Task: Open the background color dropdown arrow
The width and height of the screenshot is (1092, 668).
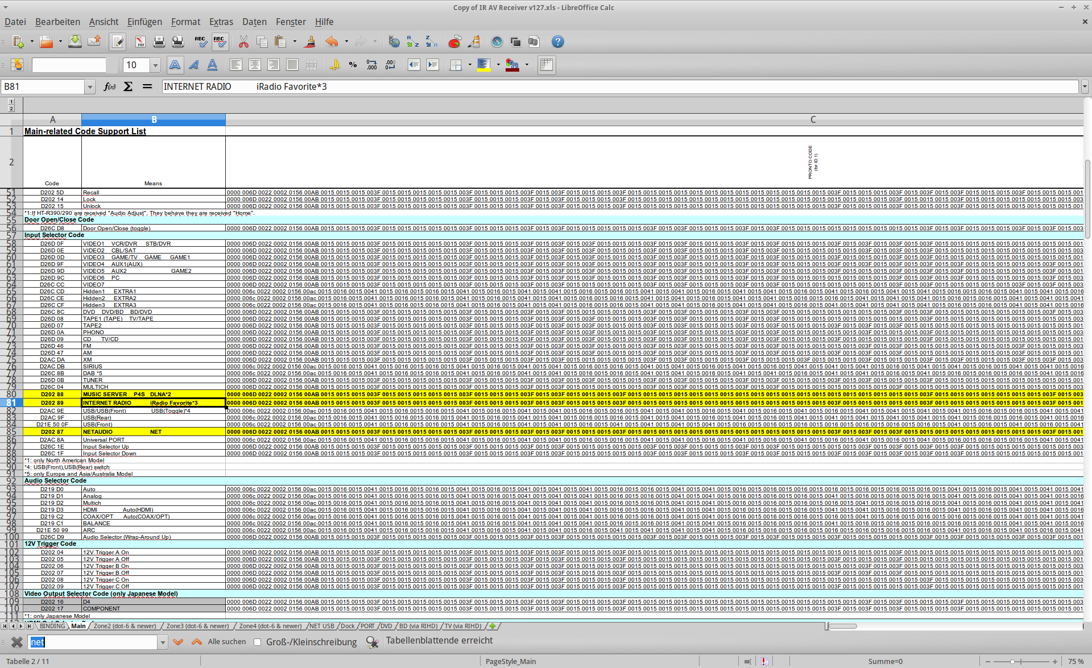Action: (498, 65)
